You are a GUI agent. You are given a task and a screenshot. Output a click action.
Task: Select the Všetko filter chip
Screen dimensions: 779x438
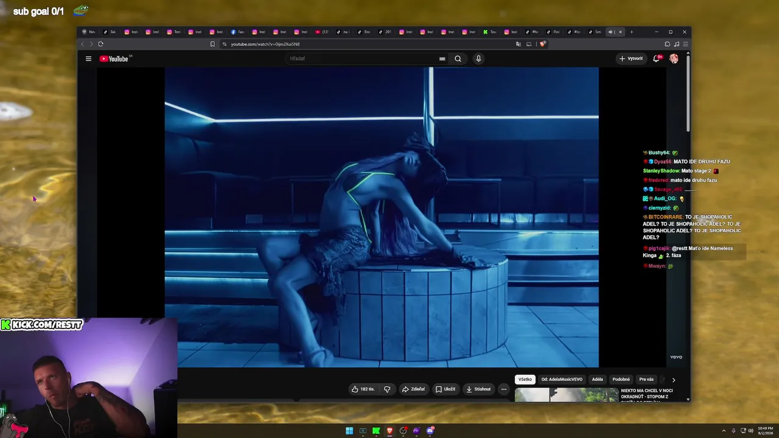point(525,380)
